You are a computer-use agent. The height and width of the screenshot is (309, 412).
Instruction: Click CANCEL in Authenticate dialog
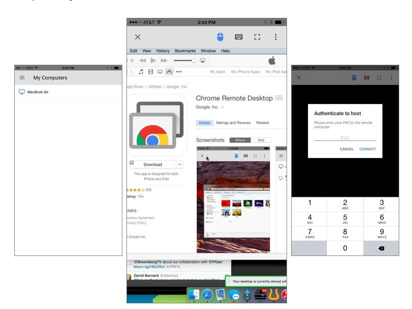tap(347, 149)
